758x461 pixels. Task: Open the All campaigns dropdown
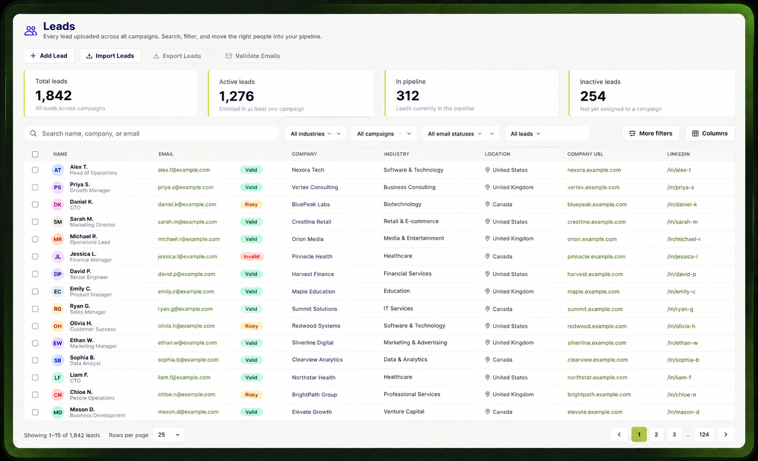(384, 133)
